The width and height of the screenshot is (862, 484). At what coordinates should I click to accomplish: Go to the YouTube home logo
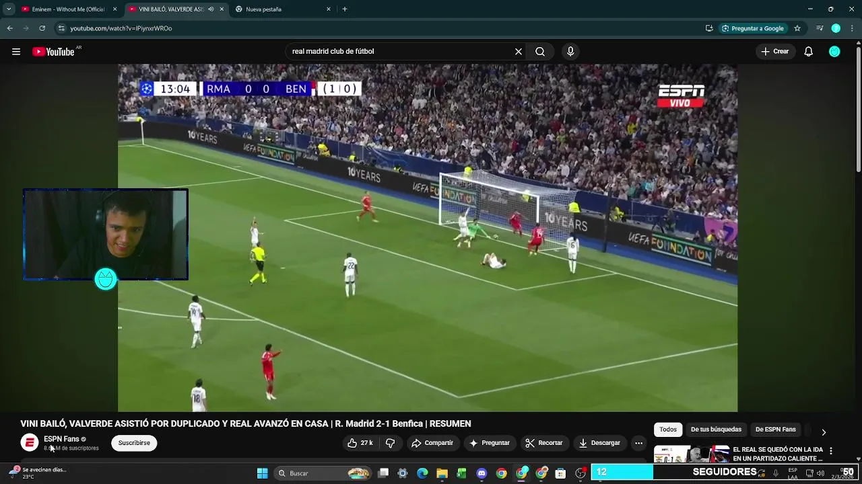(53, 52)
